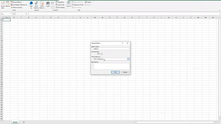221x124 pixels.
Task: Select row 10 header
Action: (1, 41)
